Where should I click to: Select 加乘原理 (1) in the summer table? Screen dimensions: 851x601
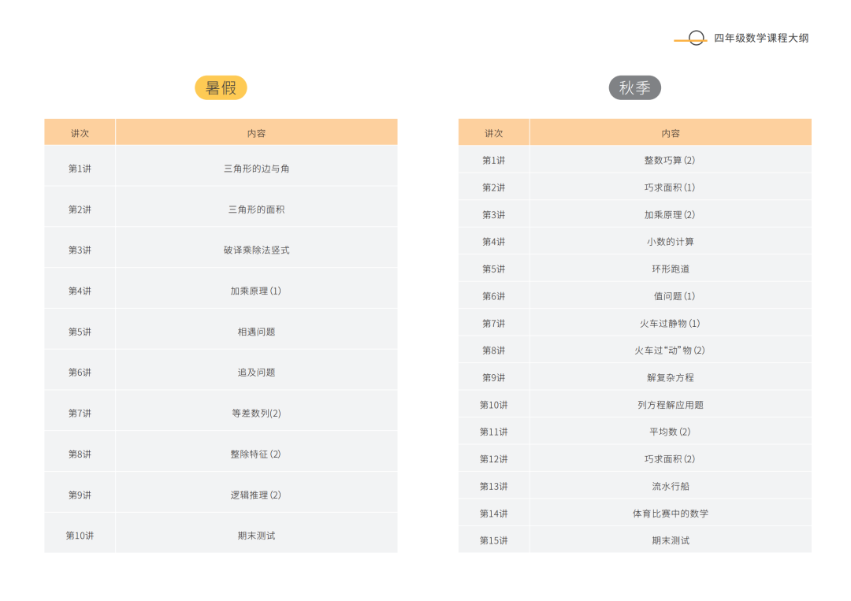tap(256, 291)
